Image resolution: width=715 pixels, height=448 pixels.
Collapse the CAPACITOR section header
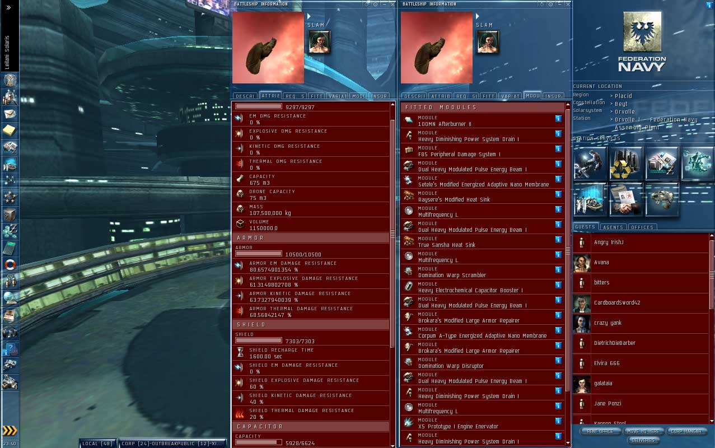(311, 427)
